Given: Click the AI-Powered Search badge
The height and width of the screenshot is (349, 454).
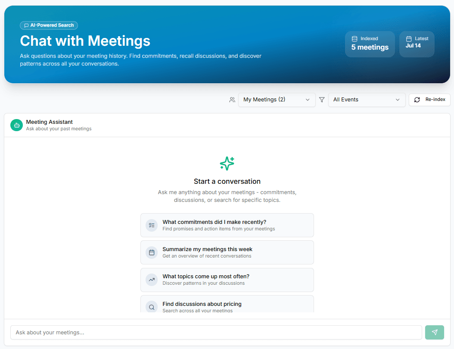Looking at the screenshot, I should pyautogui.click(x=49, y=25).
